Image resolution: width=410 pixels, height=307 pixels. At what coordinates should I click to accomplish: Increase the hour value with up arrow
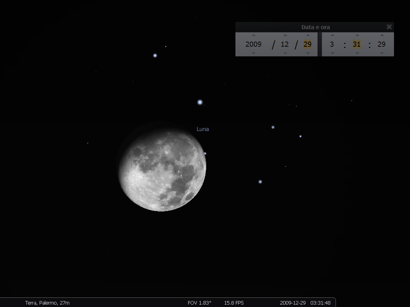(332, 35)
